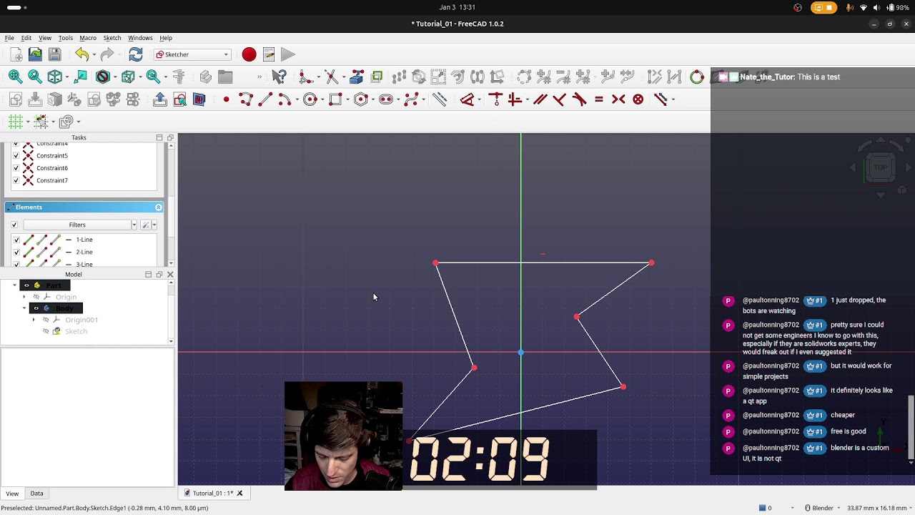Click the Undo arrow icon
The image size is (915, 515).
[x=81, y=54]
